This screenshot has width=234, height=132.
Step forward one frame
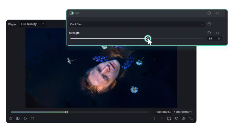coord(18,119)
